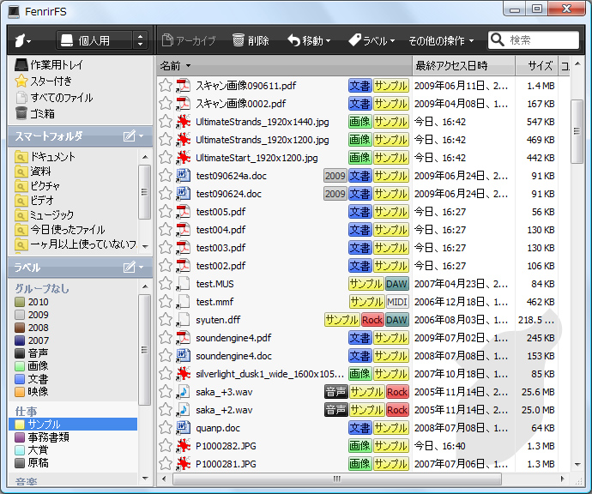Click the Word icon of quanp.doc

183,428
